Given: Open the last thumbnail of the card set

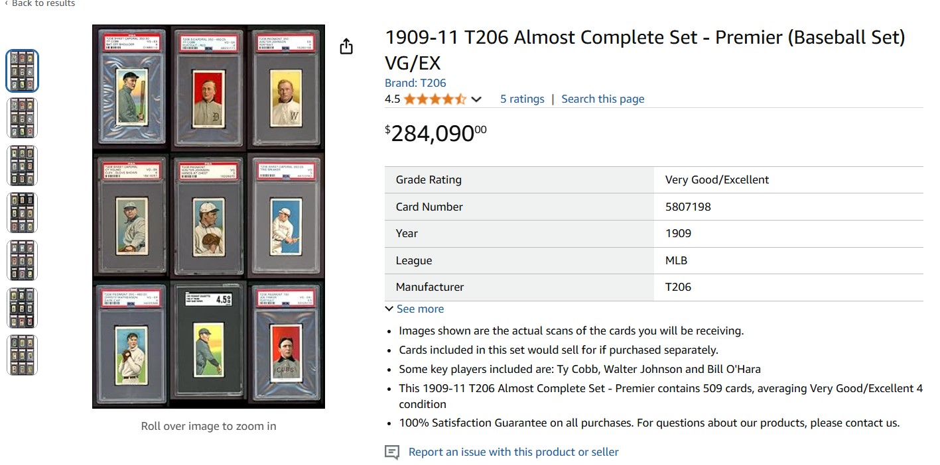Looking at the screenshot, I should [23, 354].
